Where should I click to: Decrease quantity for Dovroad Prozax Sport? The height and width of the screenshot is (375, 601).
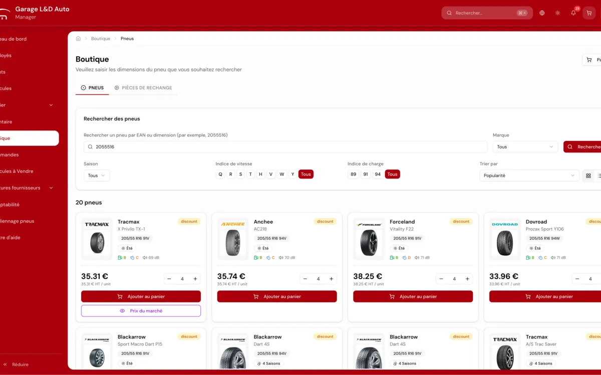pyautogui.click(x=577, y=279)
